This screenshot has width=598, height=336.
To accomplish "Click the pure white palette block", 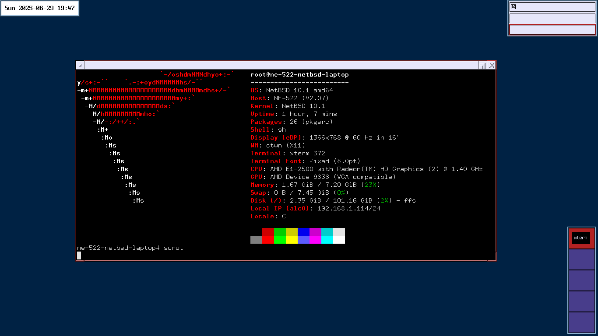I will click(339, 240).
